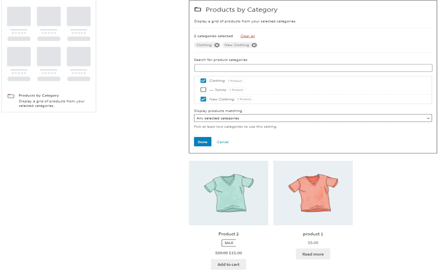This screenshot has width=440, height=272.
Task: Click the Cancel link
Action: (223, 142)
